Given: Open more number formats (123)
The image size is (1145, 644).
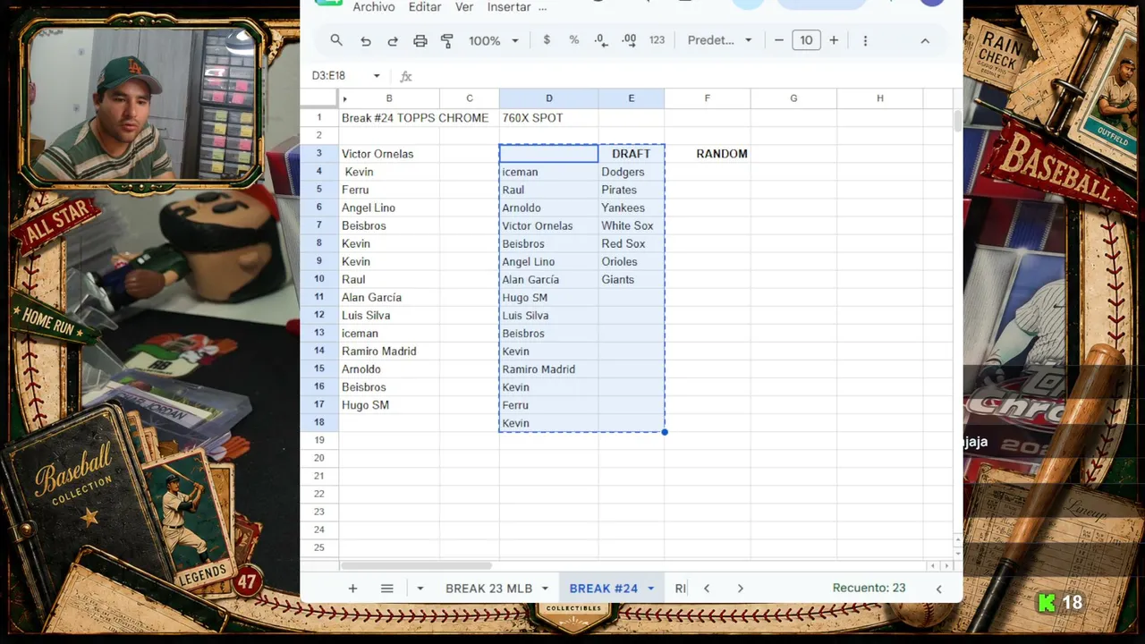Looking at the screenshot, I should click(657, 40).
